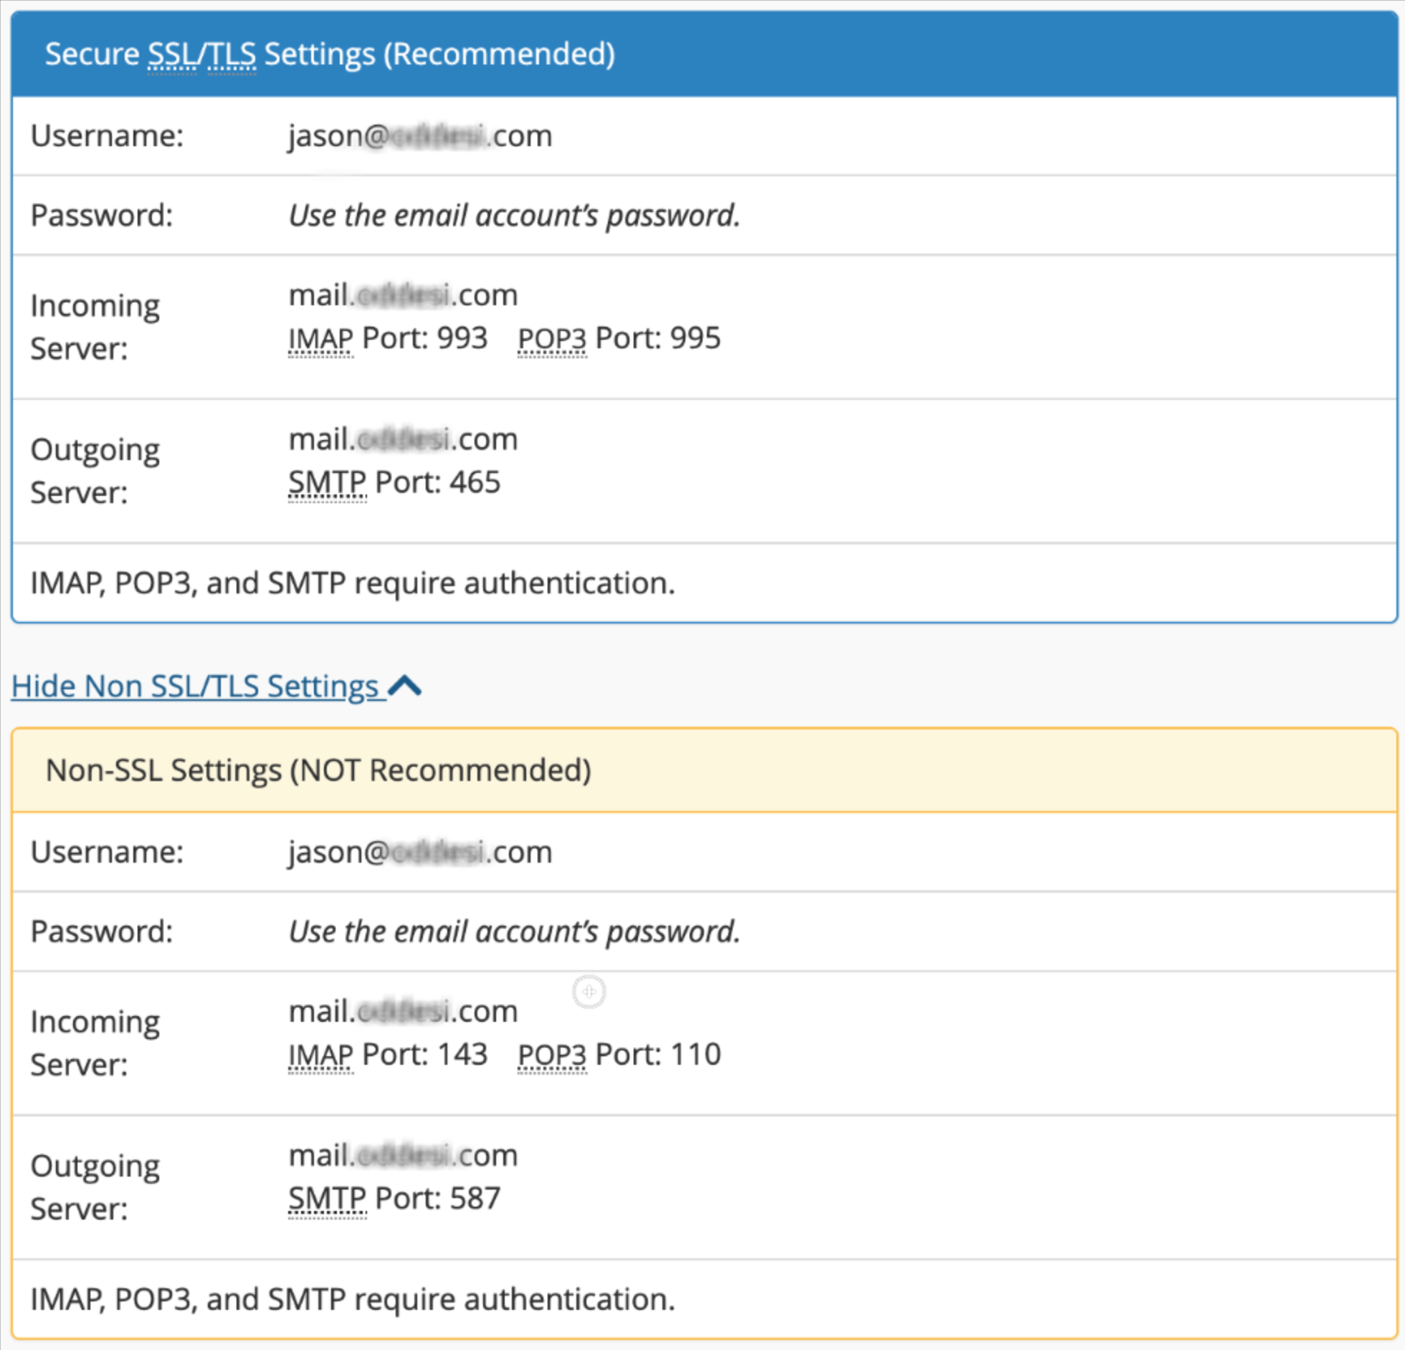This screenshot has width=1405, height=1350.
Task: Select the mail server hostname under Outgoing Server
Action: pyautogui.click(x=402, y=438)
